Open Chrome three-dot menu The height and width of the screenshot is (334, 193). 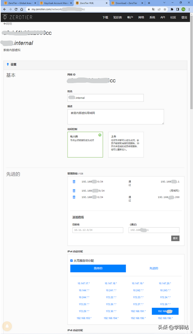[x=189, y=9]
